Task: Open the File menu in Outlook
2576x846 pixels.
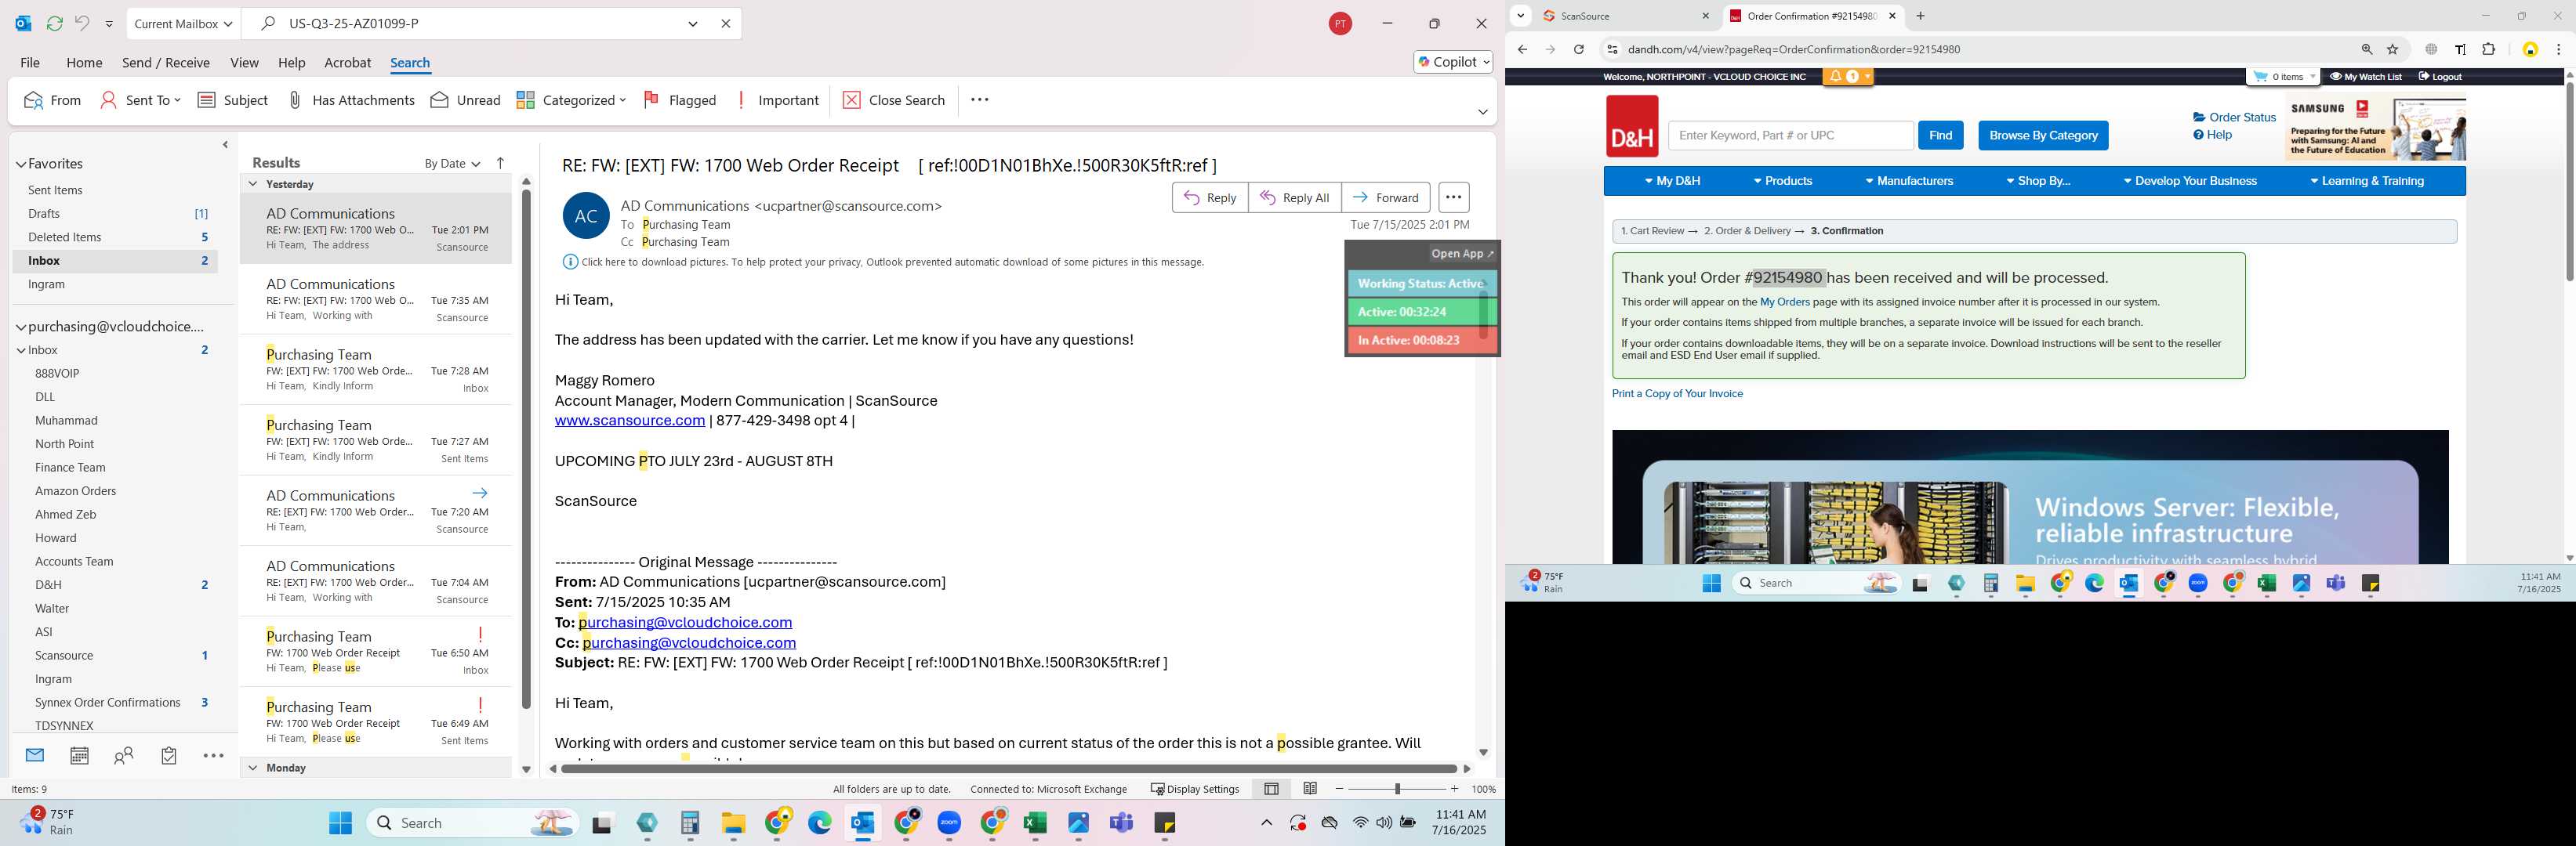Action: 30,62
